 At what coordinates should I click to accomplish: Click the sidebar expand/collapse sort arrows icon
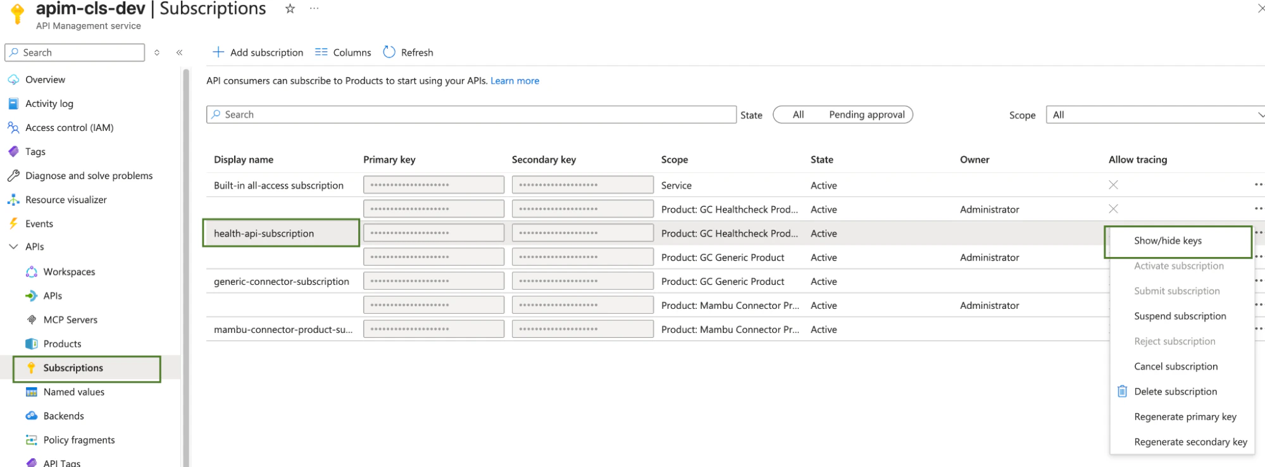157,53
